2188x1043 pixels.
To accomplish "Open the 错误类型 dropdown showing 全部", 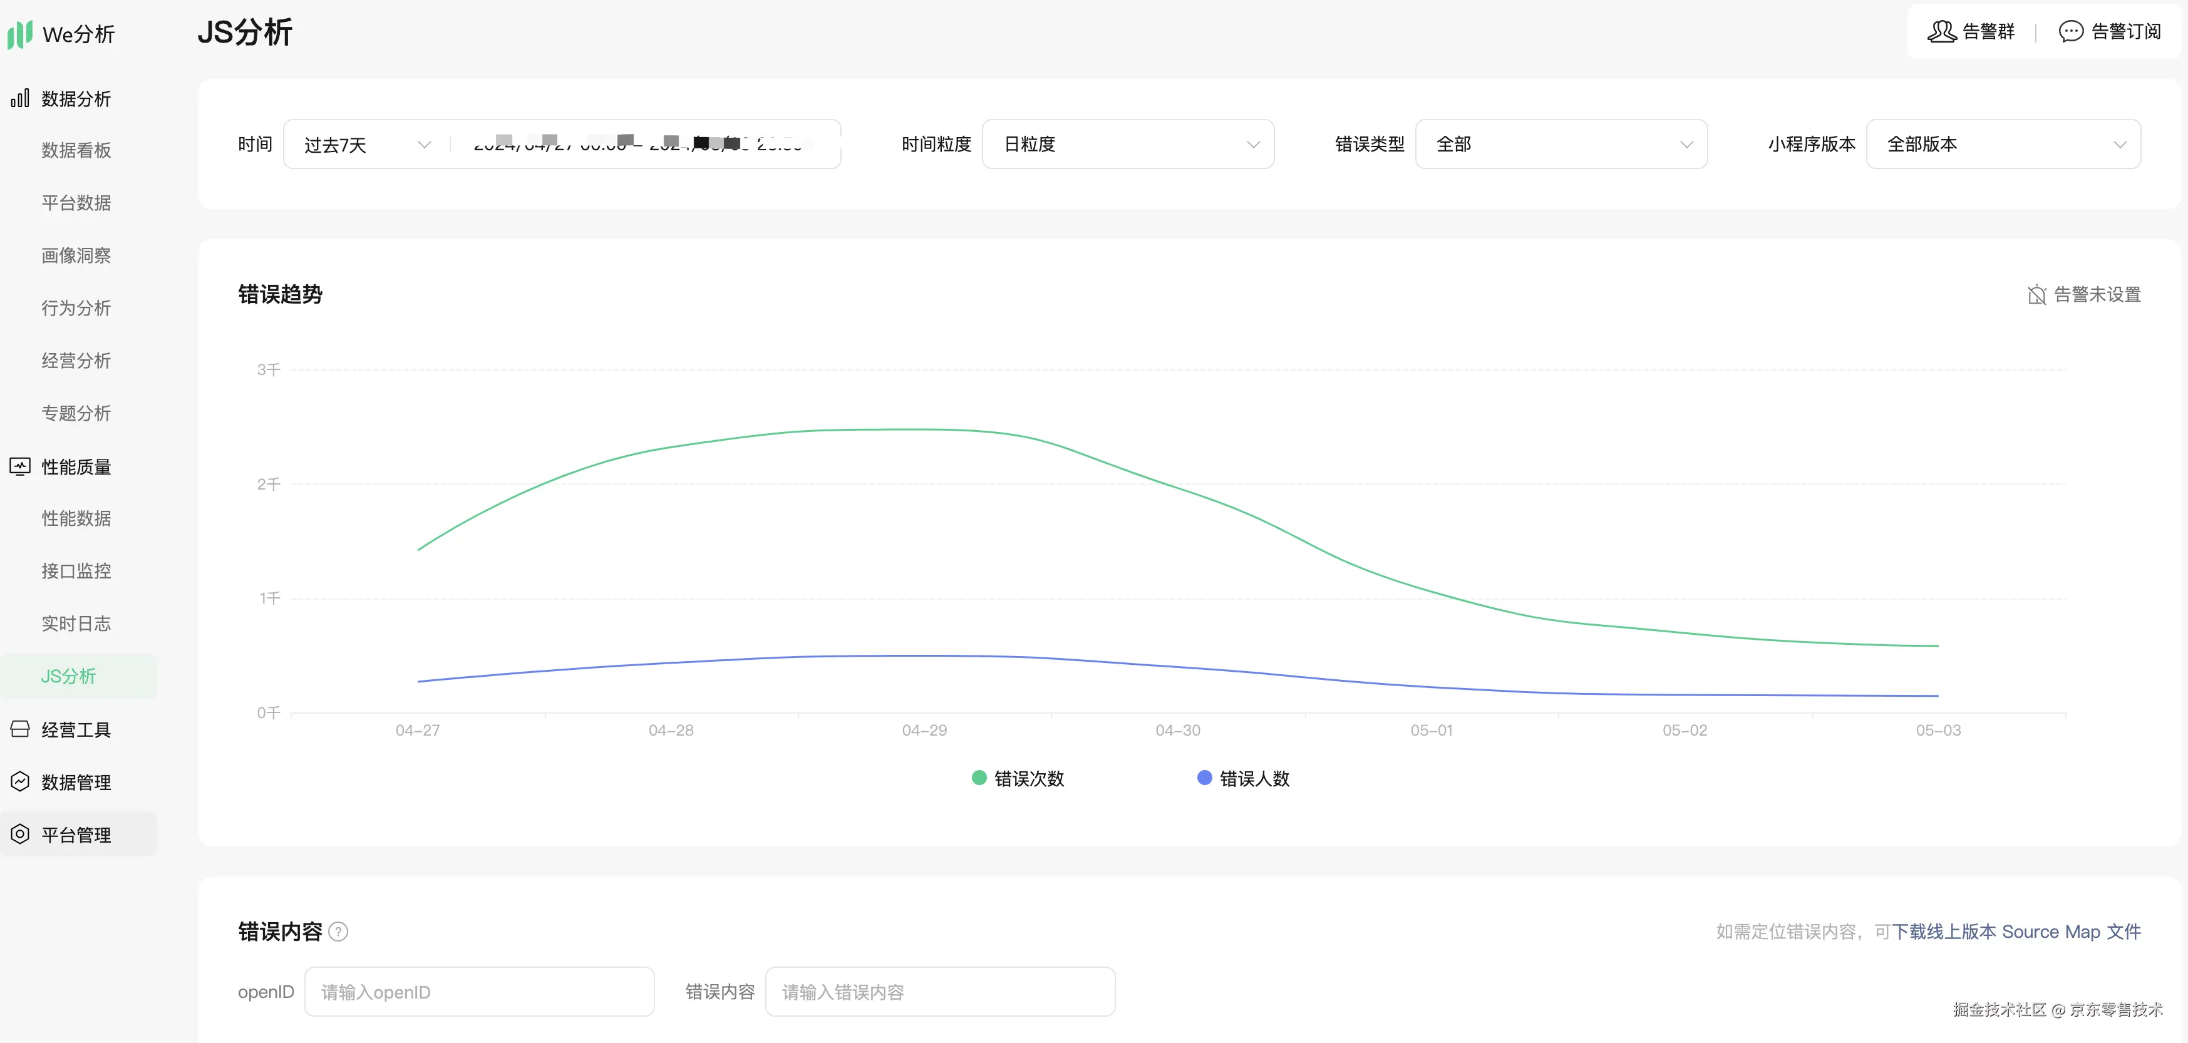I will [x=1561, y=145].
